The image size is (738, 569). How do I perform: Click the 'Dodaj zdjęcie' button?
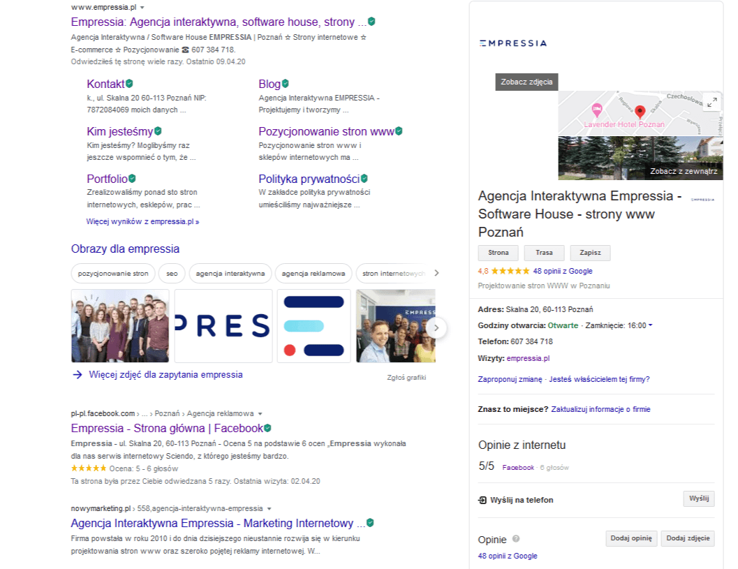[688, 538]
